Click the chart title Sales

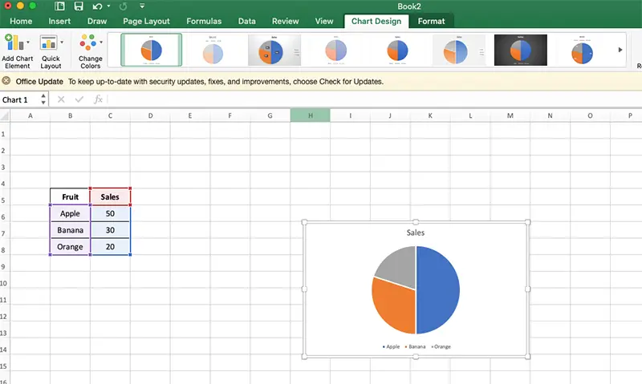(415, 232)
